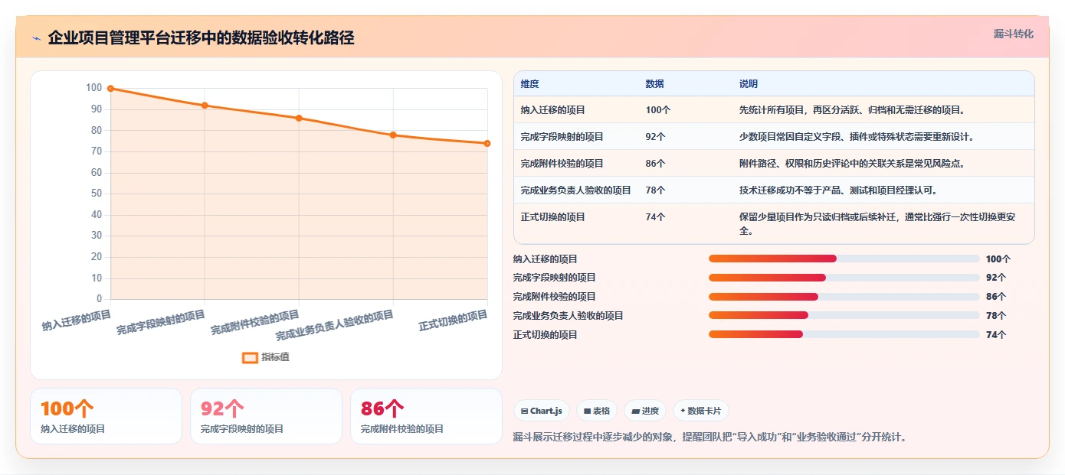The width and height of the screenshot is (1065, 475).
Task: Click x-axis label 完成业务负责人验收的项目 on the chart
Action: 335,325
